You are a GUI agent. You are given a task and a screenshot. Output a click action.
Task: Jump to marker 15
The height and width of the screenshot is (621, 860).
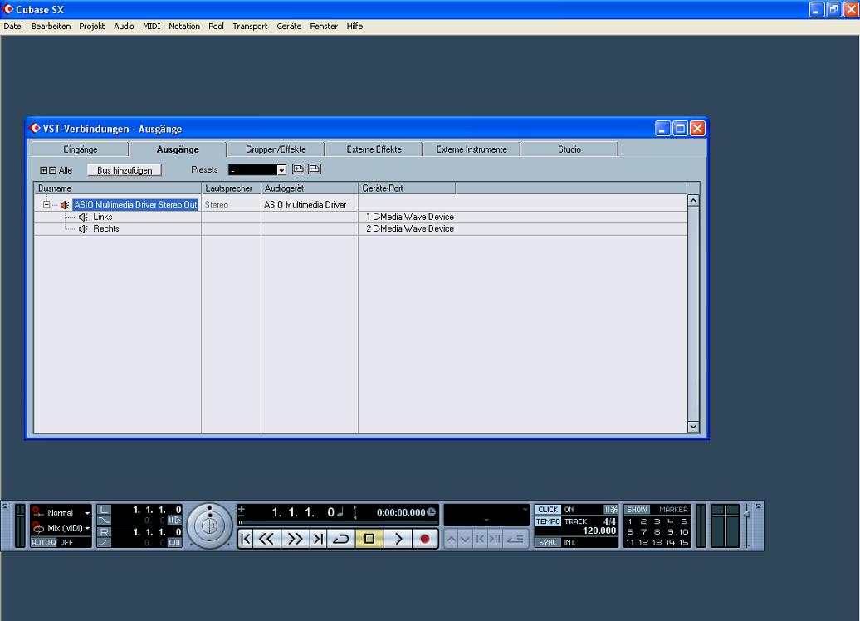coord(683,542)
